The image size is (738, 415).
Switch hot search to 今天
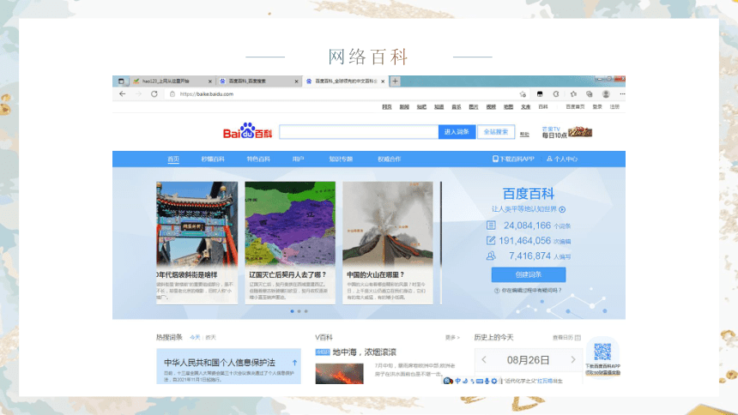[195, 337]
